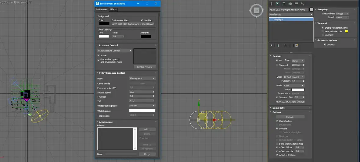The height and width of the screenshot is (162, 360).
Task: Click the ViewCube in the viewport
Action: [x=257, y=10]
